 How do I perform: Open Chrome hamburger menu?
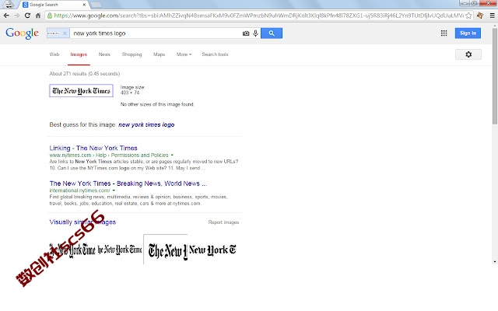pos(492,16)
